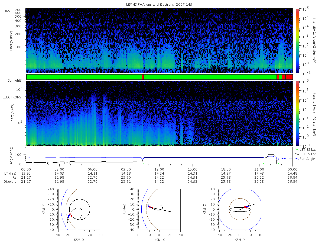Screen dimensions: 325x244
Task: Click the 06:00 time axis tick label
Action: (93, 169)
